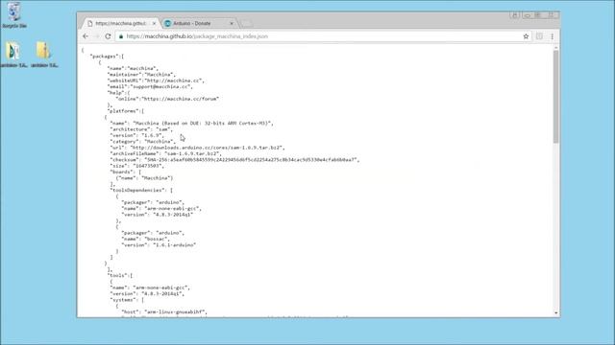The width and height of the screenshot is (615, 345).
Task: Click the dependency "version": "4.8.3-2014q1" line
Action: pos(157,215)
